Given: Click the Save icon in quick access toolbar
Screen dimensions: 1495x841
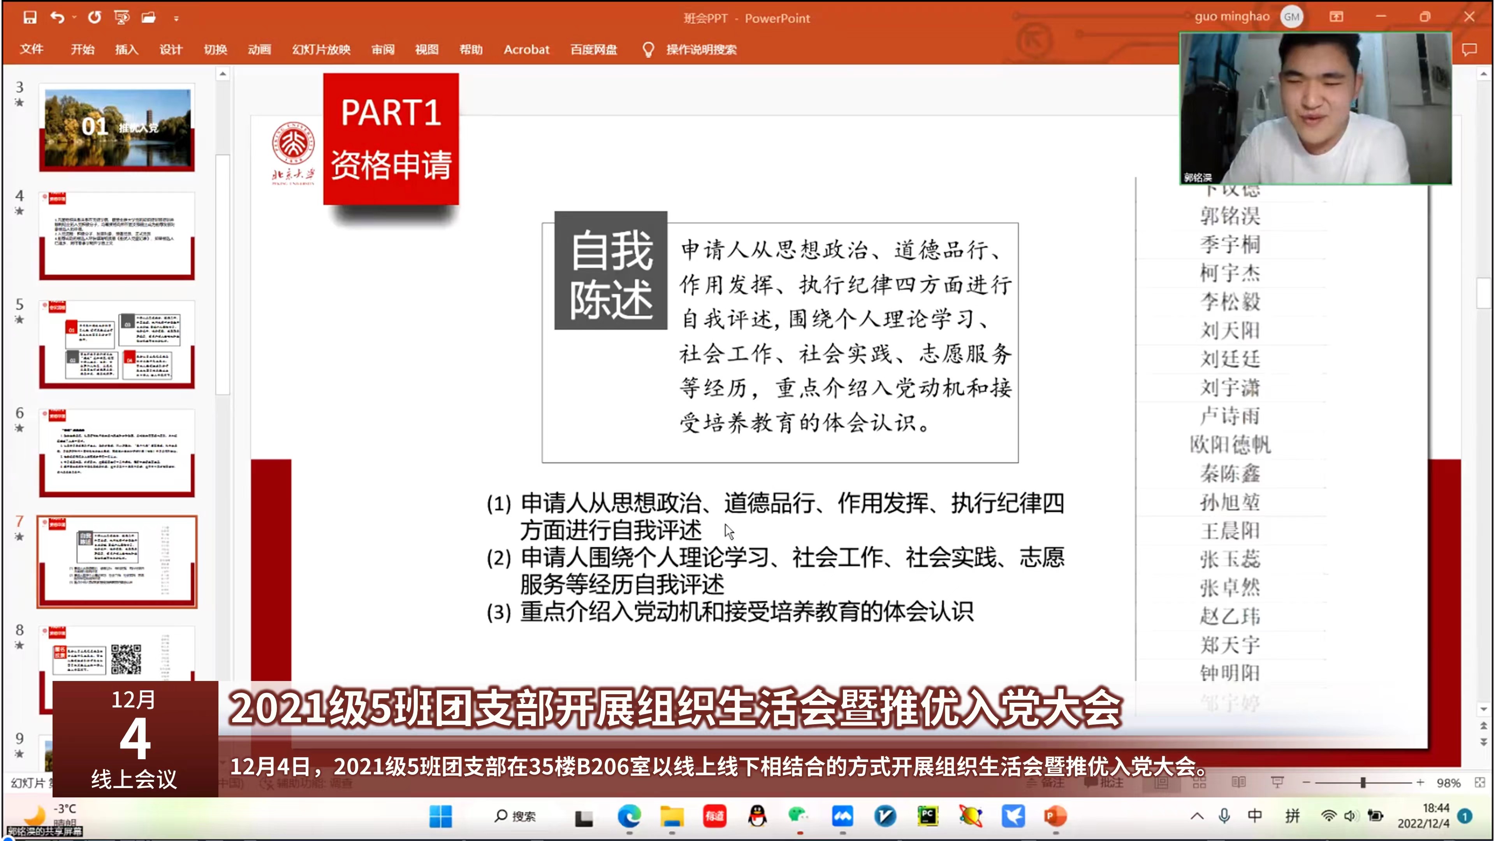Looking at the screenshot, I should pos(30,18).
